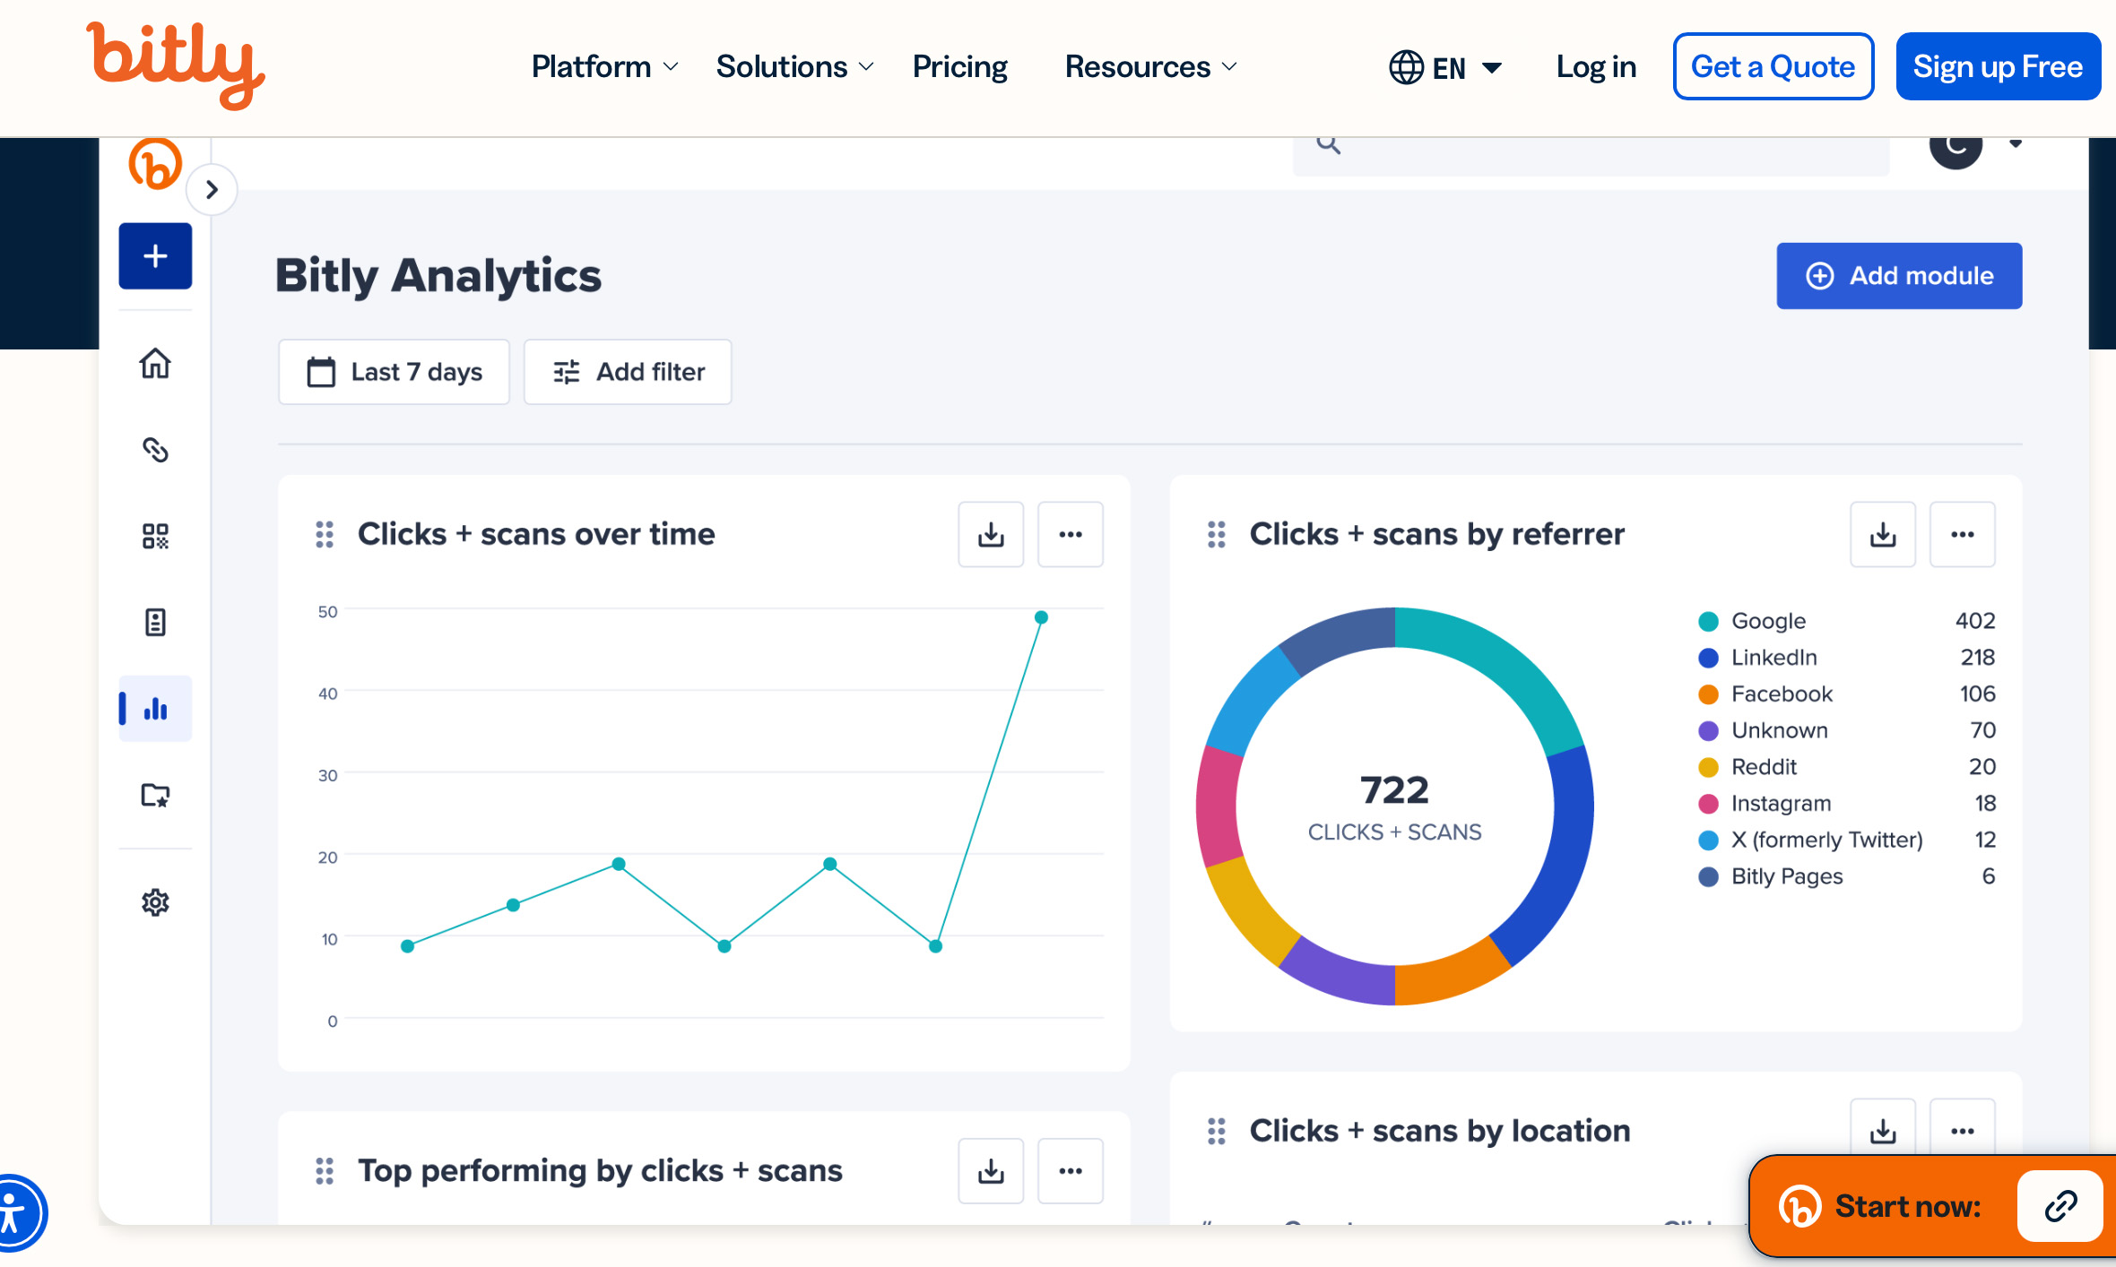Open the Pages icon in sidebar
The height and width of the screenshot is (1267, 2116).
tap(155, 622)
